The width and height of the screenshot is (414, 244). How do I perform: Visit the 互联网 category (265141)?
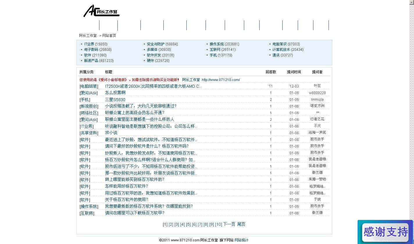[215, 50]
